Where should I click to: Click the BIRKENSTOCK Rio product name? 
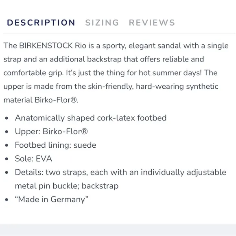click(x=52, y=46)
